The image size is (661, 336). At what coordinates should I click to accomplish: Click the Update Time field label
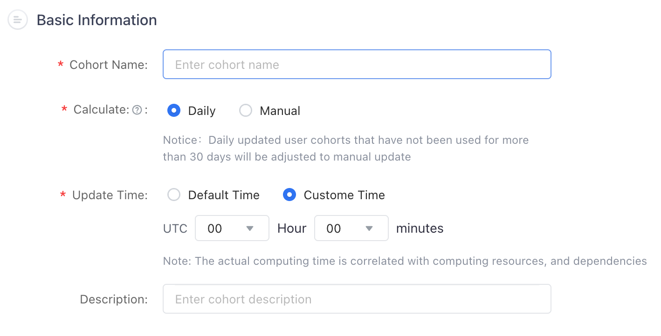[110, 195]
